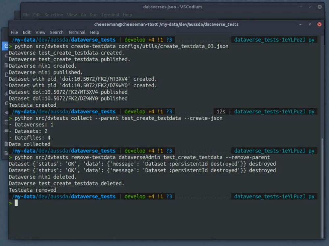Click 'Dataverse test_create_testdata published.' line
The image size is (329, 246).
click(x=69, y=60)
